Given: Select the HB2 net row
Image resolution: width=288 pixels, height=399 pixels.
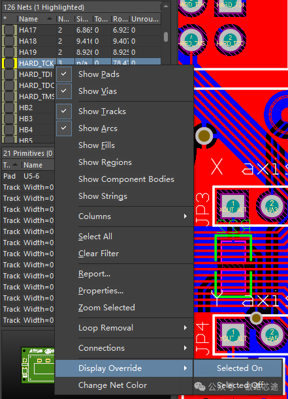Looking at the screenshot, I should point(28,108).
